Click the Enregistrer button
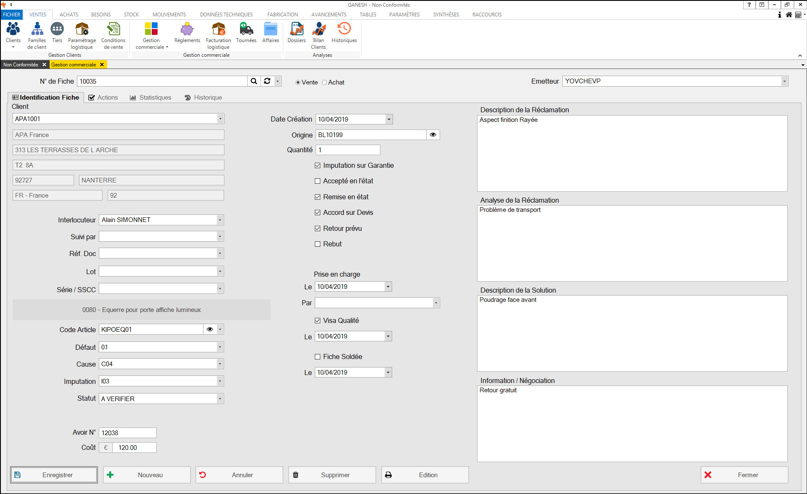Image resolution: width=807 pixels, height=494 pixels. 54,475
